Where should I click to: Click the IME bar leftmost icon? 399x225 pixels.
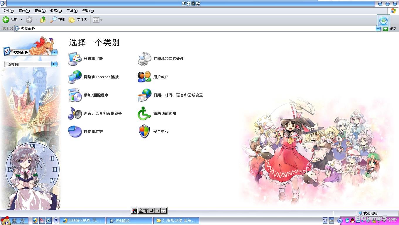point(134,211)
